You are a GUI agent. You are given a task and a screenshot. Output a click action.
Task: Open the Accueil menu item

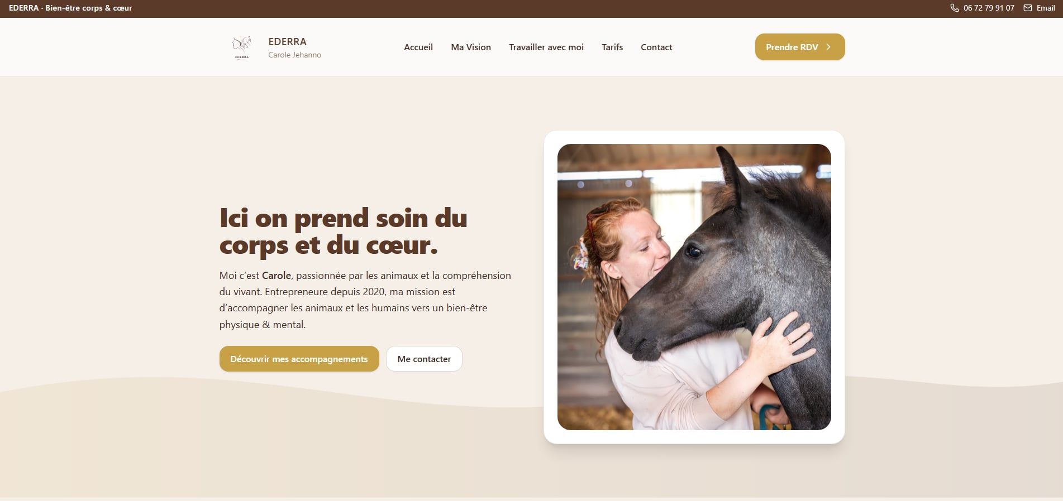pyautogui.click(x=418, y=47)
